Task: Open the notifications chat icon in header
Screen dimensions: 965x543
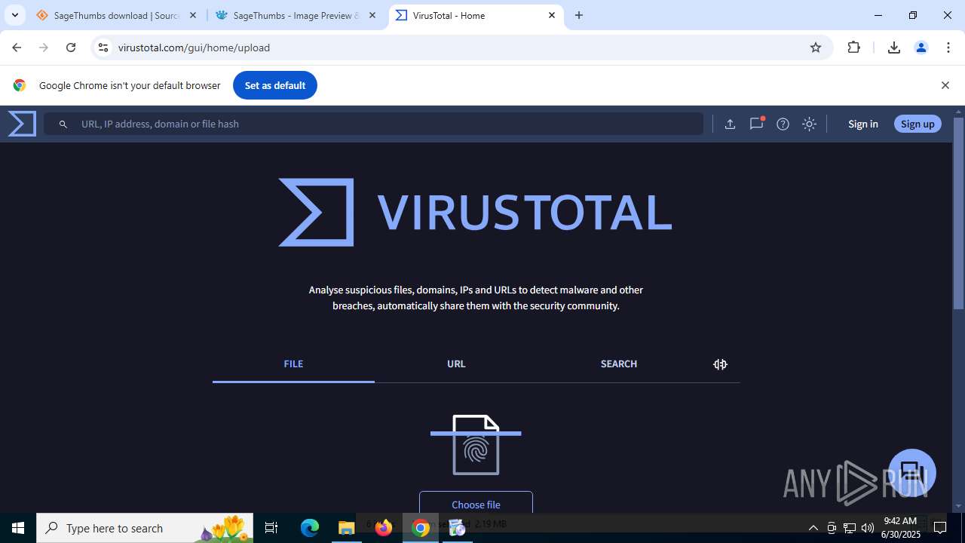Action: [x=756, y=124]
